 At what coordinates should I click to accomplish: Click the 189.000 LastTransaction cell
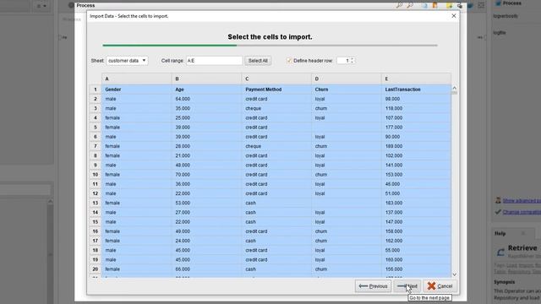416,146
